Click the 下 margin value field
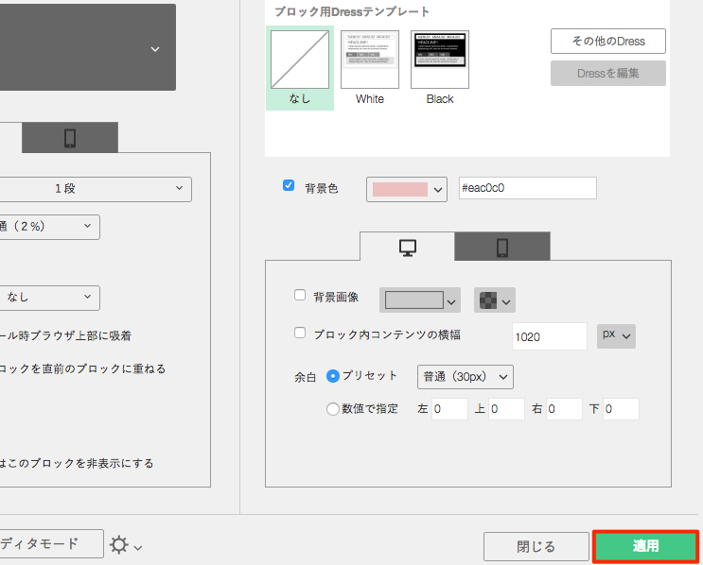Image resolution: width=703 pixels, height=565 pixels. point(621,409)
